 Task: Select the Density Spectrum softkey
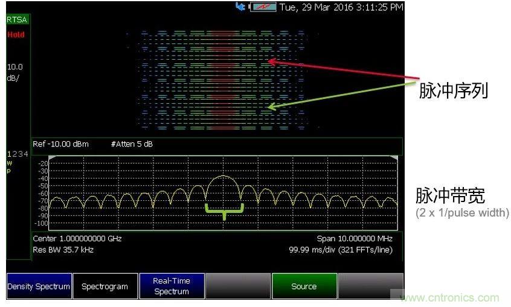tap(39, 286)
